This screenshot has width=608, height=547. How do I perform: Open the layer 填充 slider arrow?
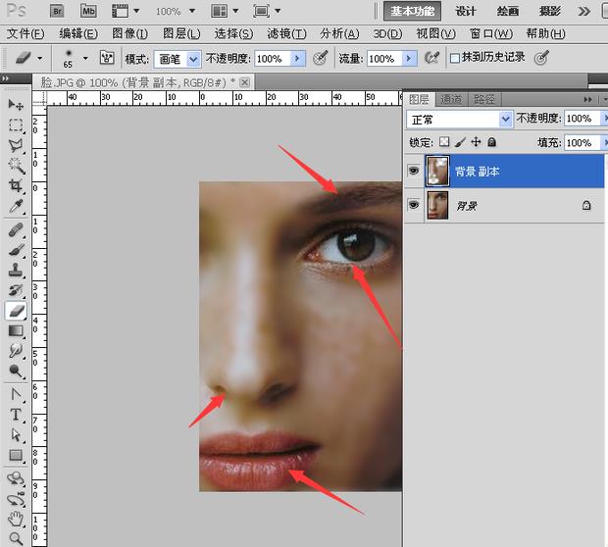point(600,143)
